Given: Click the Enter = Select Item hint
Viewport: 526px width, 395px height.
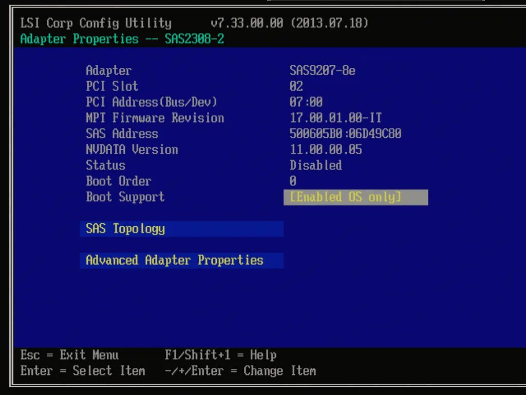Looking at the screenshot, I should [x=83, y=371].
